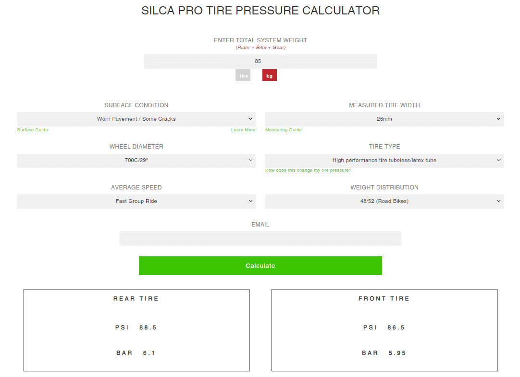Expand the Measured Tire Width dropdown
The width and height of the screenshot is (520, 377).
384,119
